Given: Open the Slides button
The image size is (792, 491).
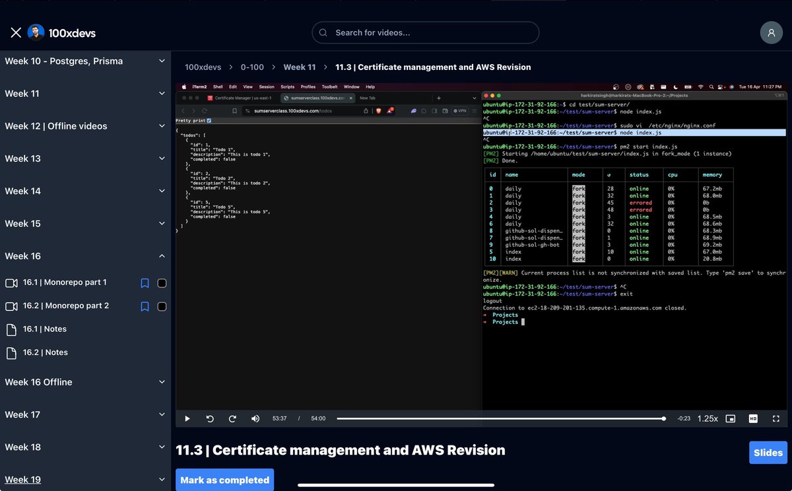Looking at the screenshot, I should (x=768, y=453).
